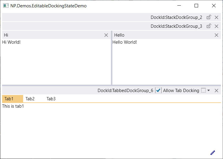The image size is (223, 159).
Task: Click the blue pencil edit icon
Action: 213,153
